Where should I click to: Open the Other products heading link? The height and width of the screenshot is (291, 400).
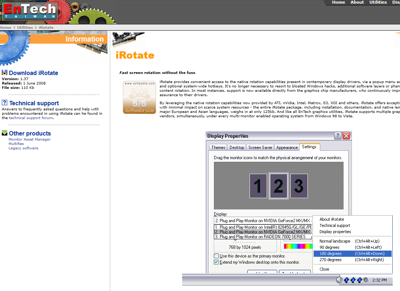pyautogui.click(x=30, y=133)
